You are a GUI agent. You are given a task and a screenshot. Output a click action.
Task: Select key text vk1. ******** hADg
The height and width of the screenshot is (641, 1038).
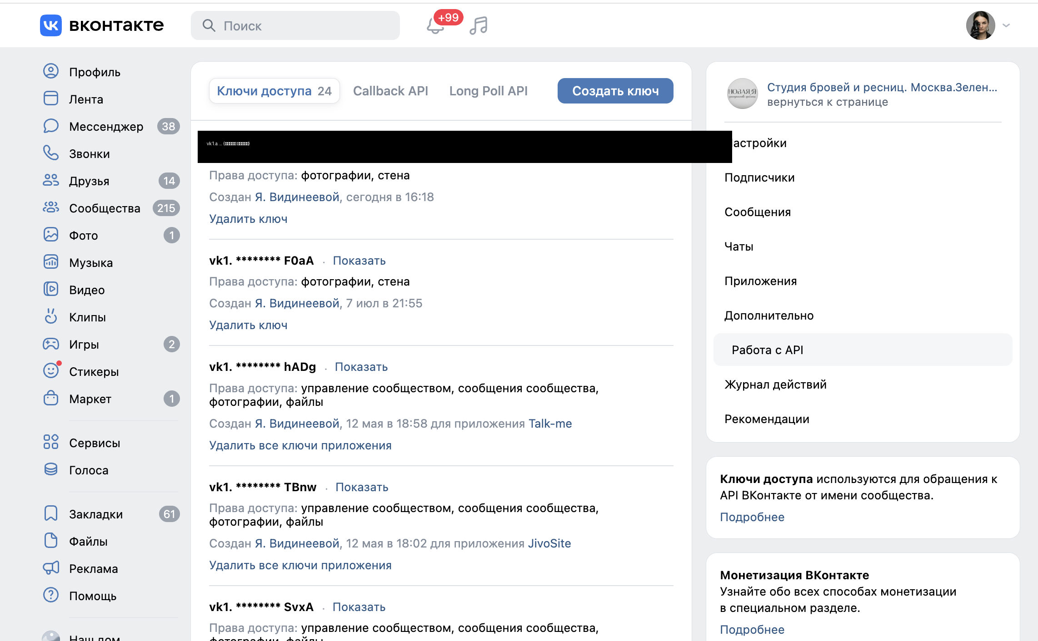(x=262, y=367)
